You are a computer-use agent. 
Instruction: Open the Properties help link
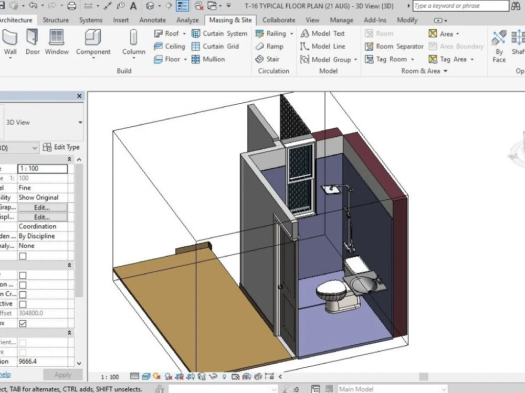5,375
